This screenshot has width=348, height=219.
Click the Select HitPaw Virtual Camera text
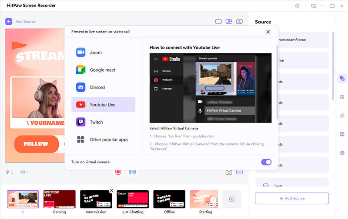[174, 128]
